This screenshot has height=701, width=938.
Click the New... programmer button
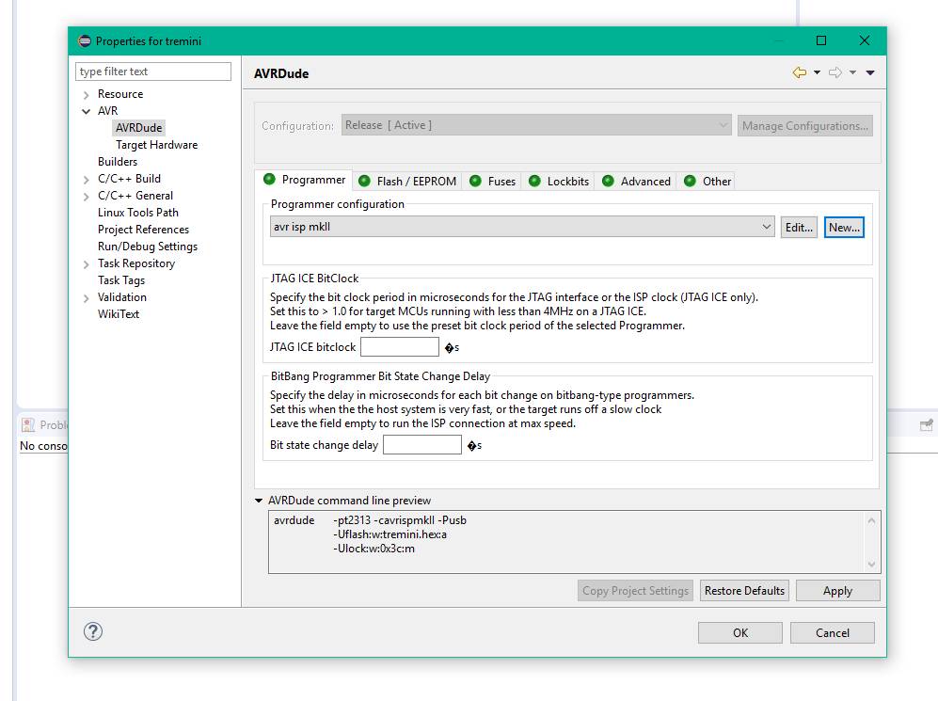pos(844,228)
